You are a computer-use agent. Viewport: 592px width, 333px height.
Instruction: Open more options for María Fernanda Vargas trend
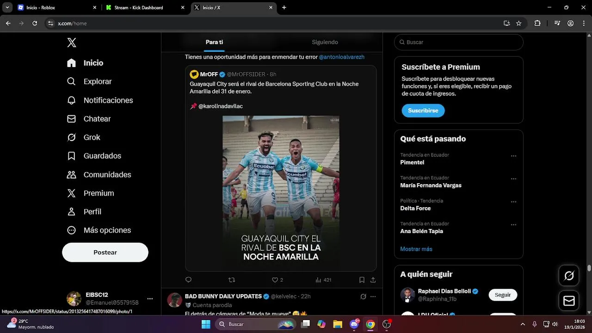click(x=513, y=179)
